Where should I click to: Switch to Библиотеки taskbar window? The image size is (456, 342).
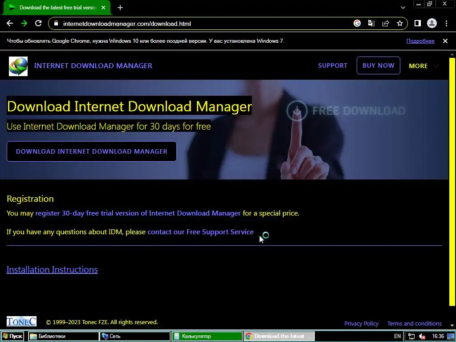coord(63,336)
